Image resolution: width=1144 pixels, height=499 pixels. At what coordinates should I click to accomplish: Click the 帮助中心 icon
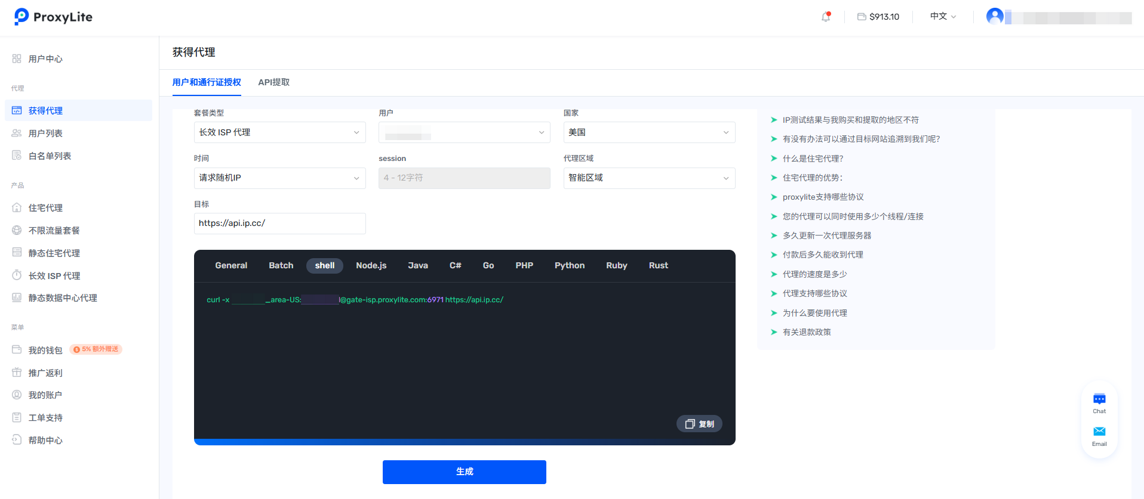click(x=17, y=440)
